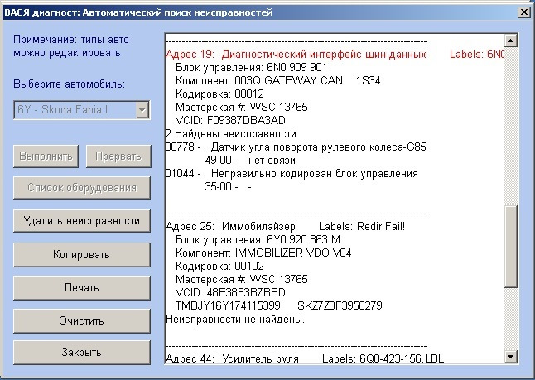Click the scrollbar down arrow

tap(510, 357)
